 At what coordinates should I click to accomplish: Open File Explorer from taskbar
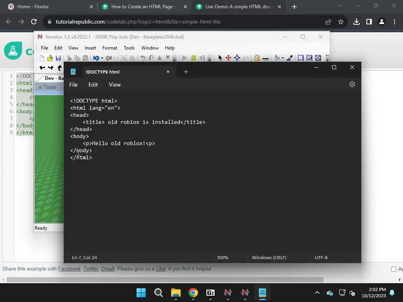pos(176,293)
